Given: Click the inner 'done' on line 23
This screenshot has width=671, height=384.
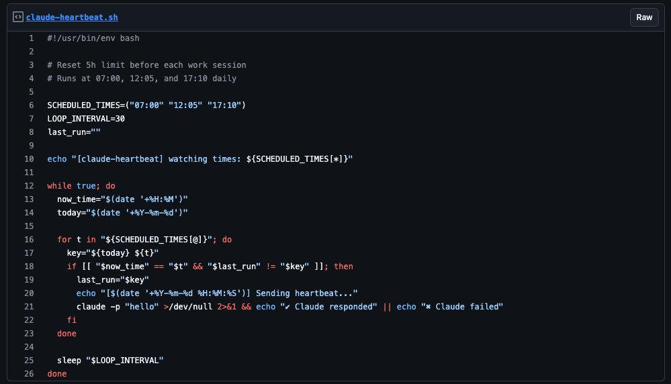Looking at the screenshot, I should click(x=66, y=334).
